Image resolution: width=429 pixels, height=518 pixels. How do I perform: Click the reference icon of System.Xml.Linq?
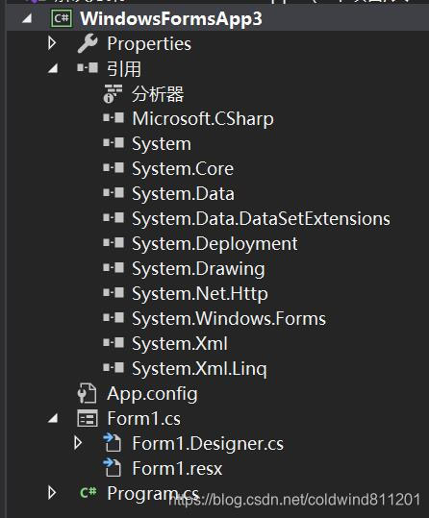coord(114,367)
